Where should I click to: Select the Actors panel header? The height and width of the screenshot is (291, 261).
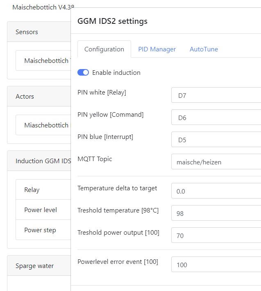pyautogui.click(x=39, y=97)
